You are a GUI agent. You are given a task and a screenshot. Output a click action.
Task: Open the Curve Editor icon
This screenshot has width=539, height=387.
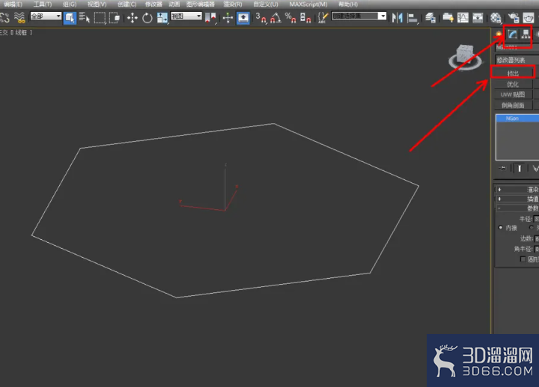(x=463, y=18)
